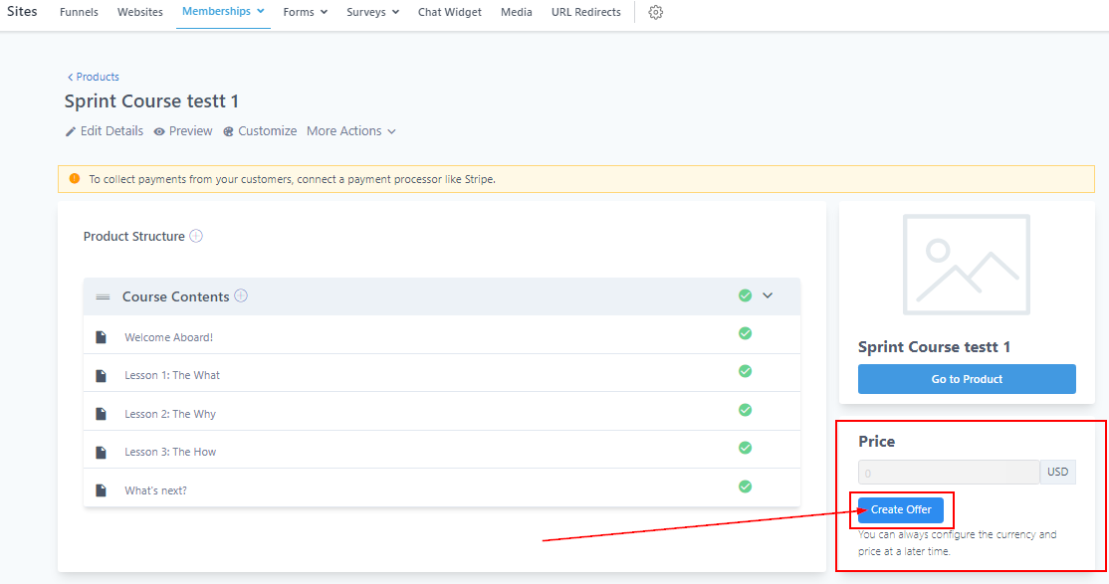This screenshot has width=1109, height=584.
Task: Click the Go to Product button
Action: tap(967, 379)
